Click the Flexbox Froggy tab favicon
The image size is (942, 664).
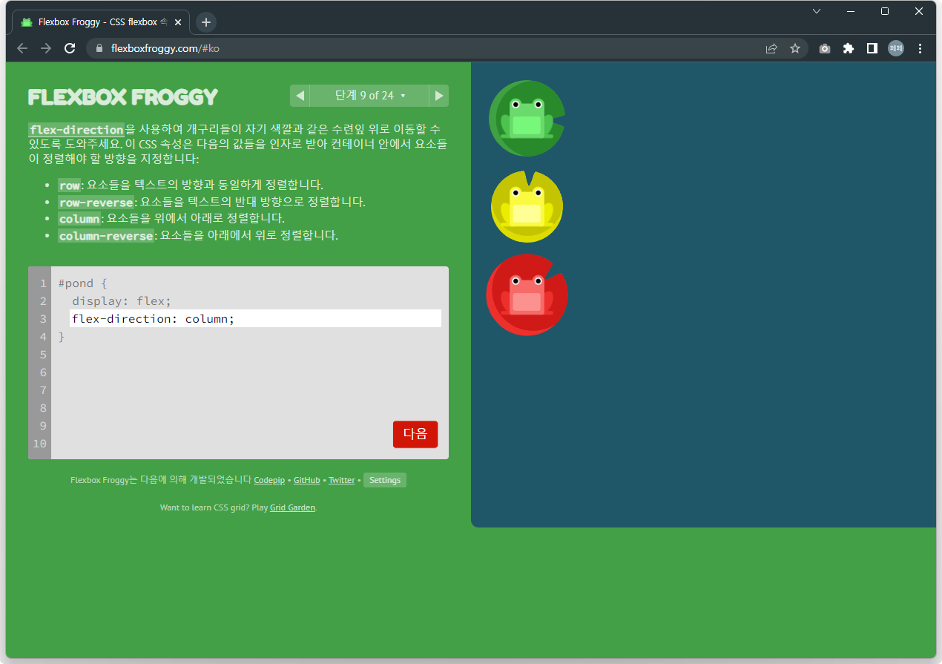pyautogui.click(x=27, y=22)
